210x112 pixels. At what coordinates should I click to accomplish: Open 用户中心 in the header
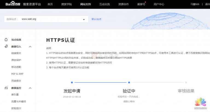point(159,4)
